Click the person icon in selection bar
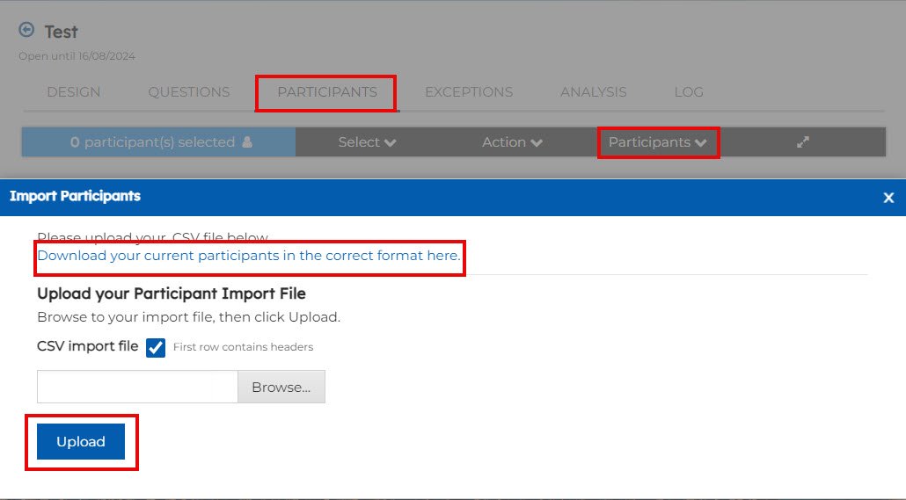Viewport: 906px width, 500px height. pyautogui.click(x=247, y=142)
